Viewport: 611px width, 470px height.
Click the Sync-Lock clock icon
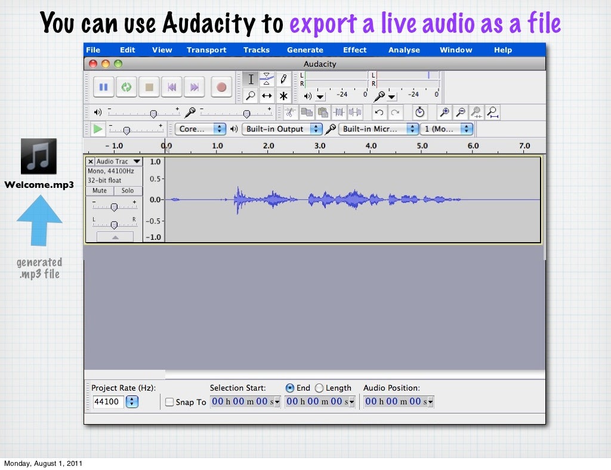[x=419, y=113]
